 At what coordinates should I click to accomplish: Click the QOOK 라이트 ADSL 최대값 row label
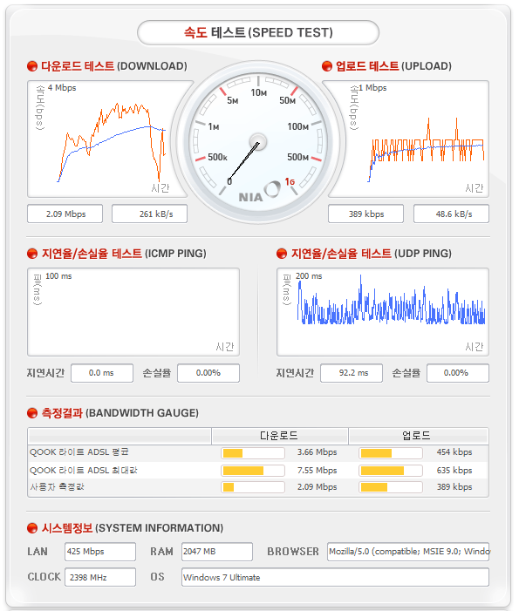pyautogui.click(x=84, y=471)
